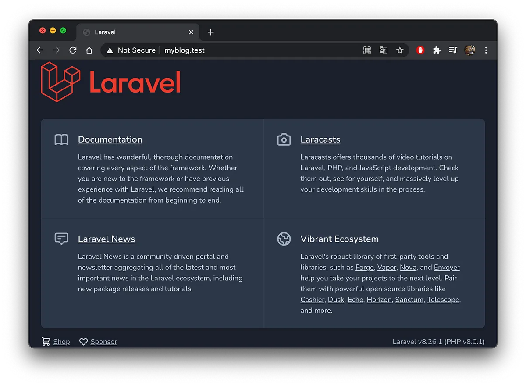This screenshot has height=386, width=526.
Task: Open the QR/grid icon in address bar
Action: point(367,50)
